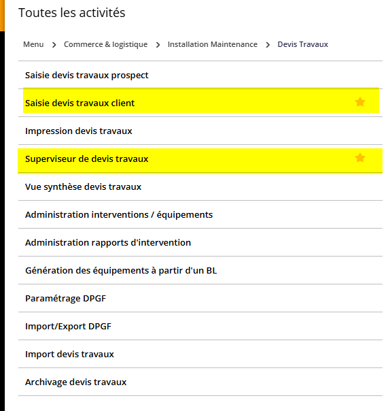Launch Génération des équipements à partir d'un BL

(200, 271)
